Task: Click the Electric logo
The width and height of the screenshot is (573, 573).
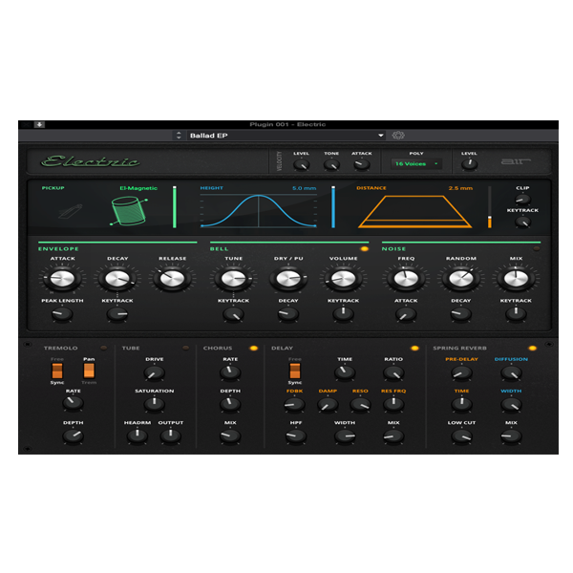Action: tap(91, 161)
